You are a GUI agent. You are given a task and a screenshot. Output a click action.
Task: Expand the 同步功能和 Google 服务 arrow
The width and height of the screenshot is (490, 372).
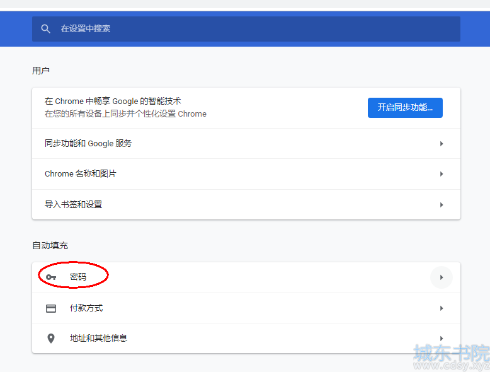(442, 144)
